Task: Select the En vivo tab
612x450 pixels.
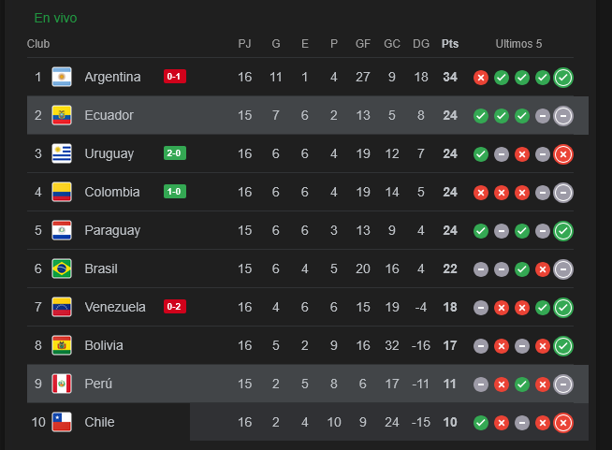Action: point(55,18)
